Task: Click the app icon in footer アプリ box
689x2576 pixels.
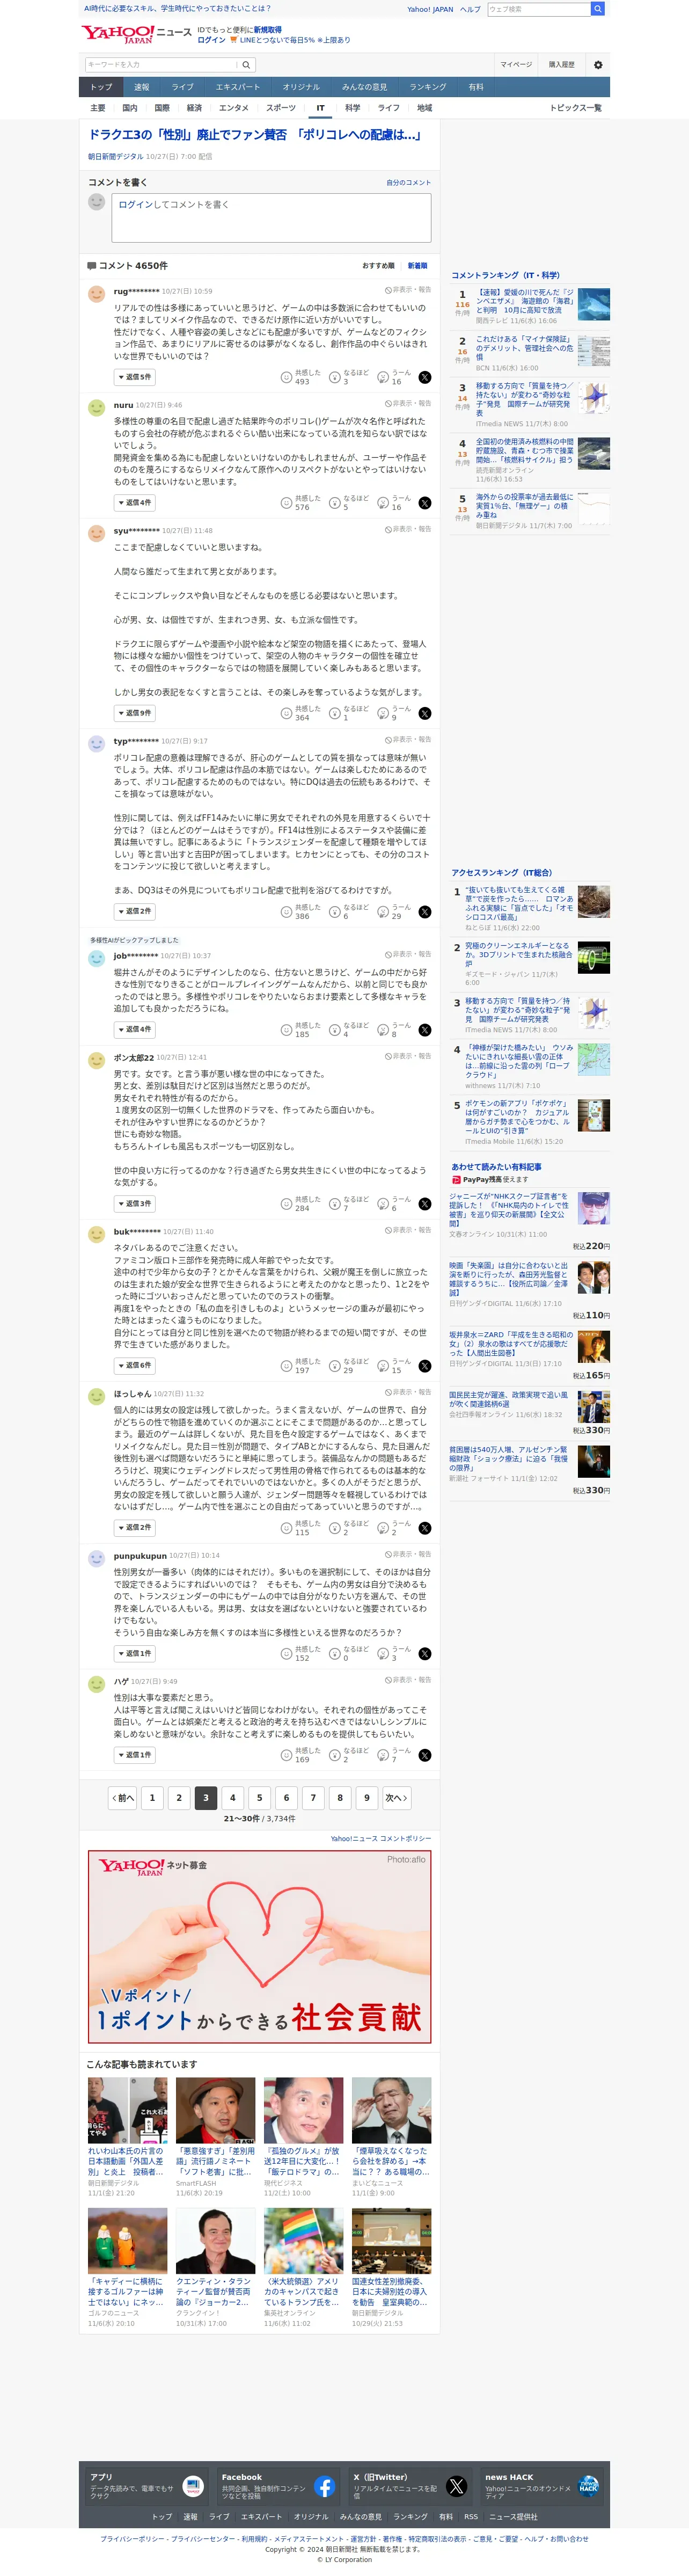Action: pyautogui.click(x=193, y=2486)
